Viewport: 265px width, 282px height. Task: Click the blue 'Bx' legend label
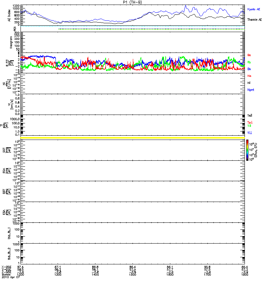[249, 69]
